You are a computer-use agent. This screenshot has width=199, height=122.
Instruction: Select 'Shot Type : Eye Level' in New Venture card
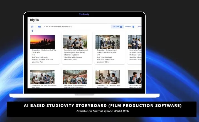pos(72,55)
